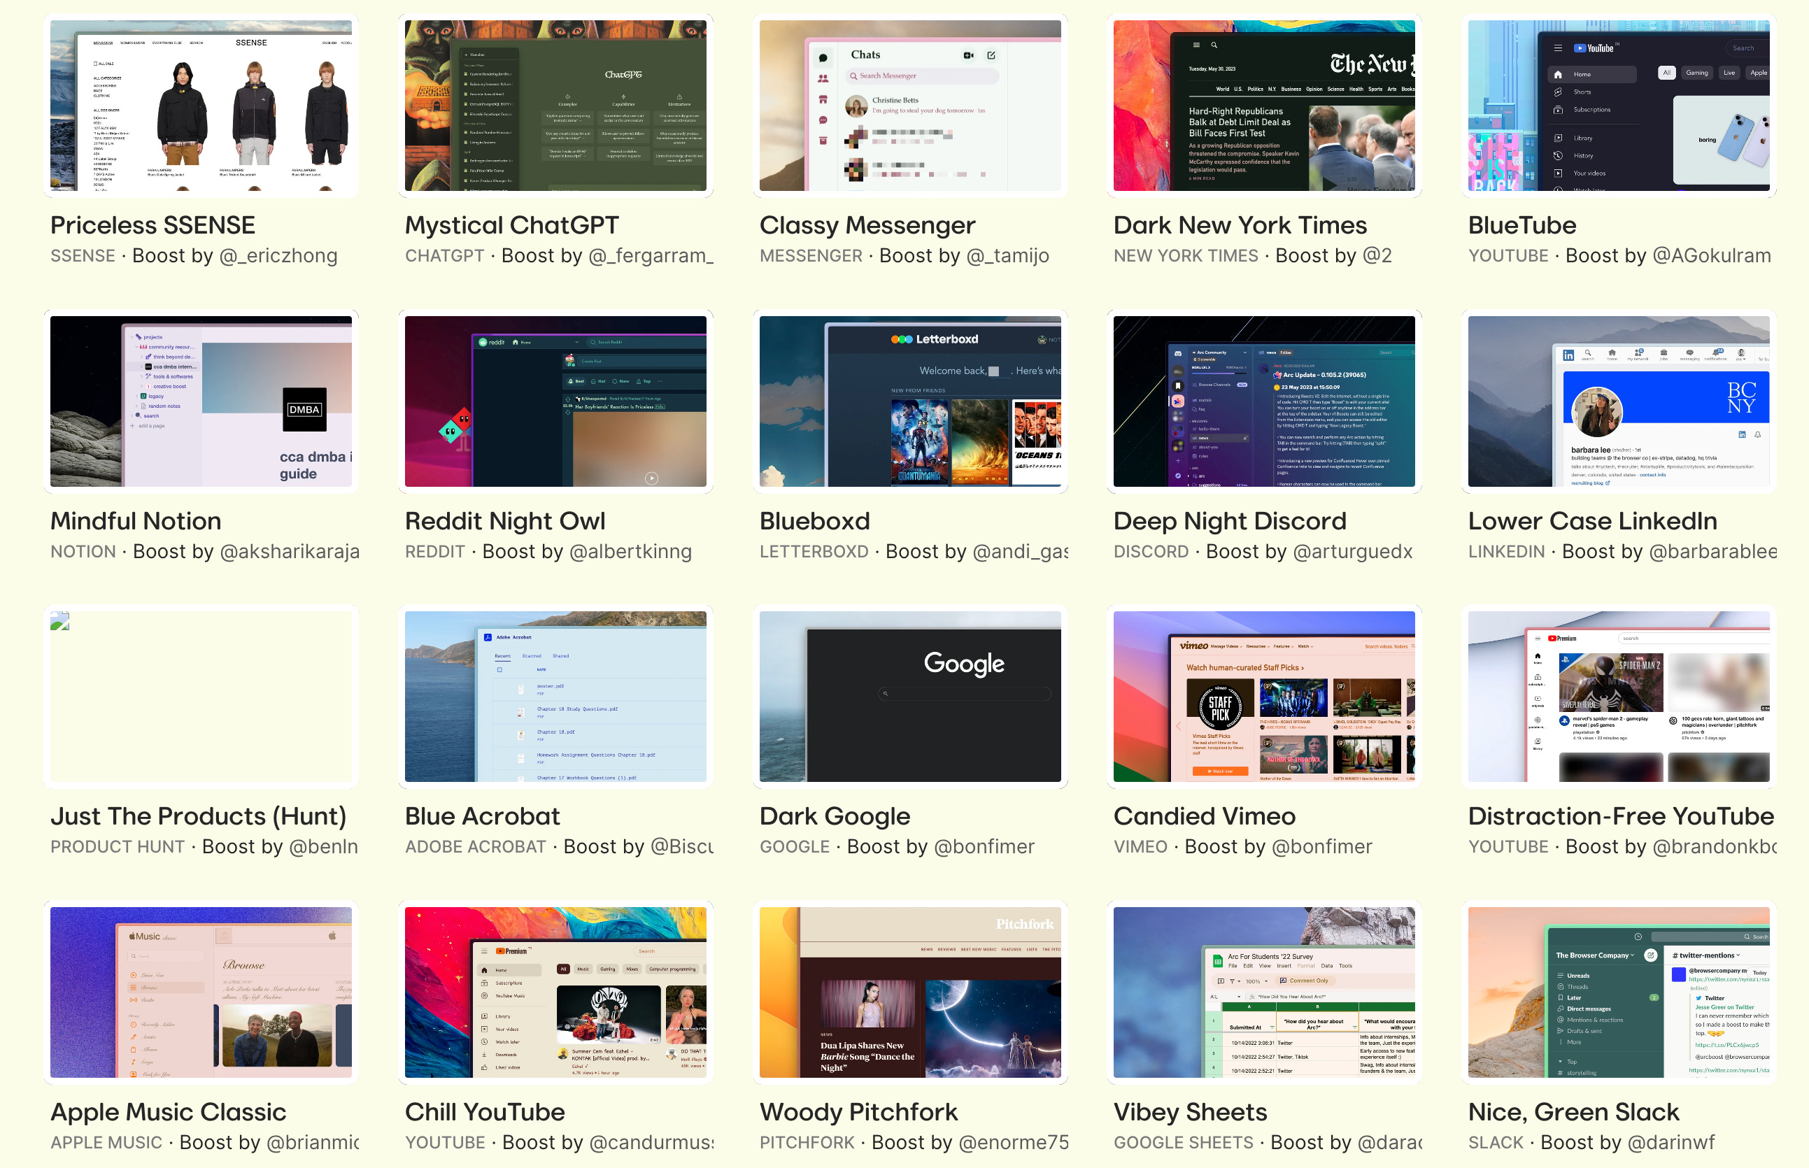This screenshot has height=1168, width=1809.
Task: Click the Data menu in Vibey Sheets
Action: pyautogui.click(x=1326, y=967)
